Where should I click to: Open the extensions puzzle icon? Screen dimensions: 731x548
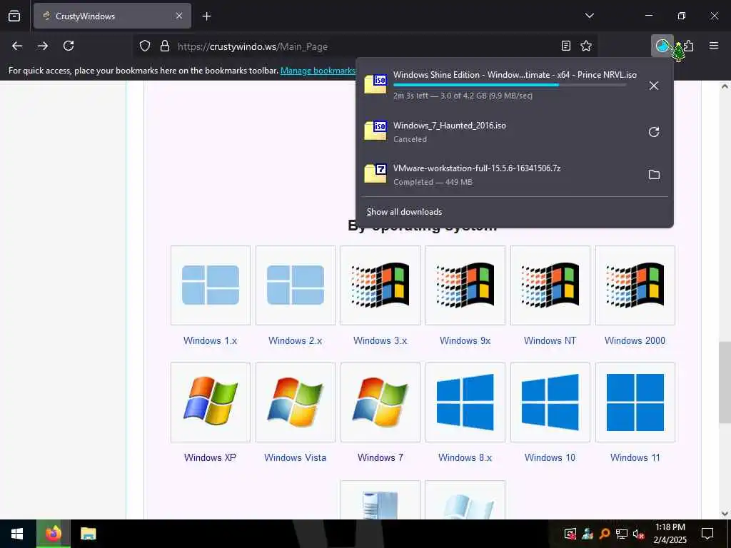pos(689,46)
